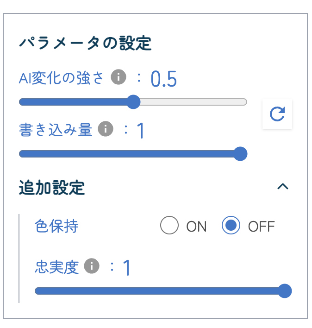This screenshot has height=328, width=312.
Task: Click the 0.5 value readout
Action: pos(163,79)
